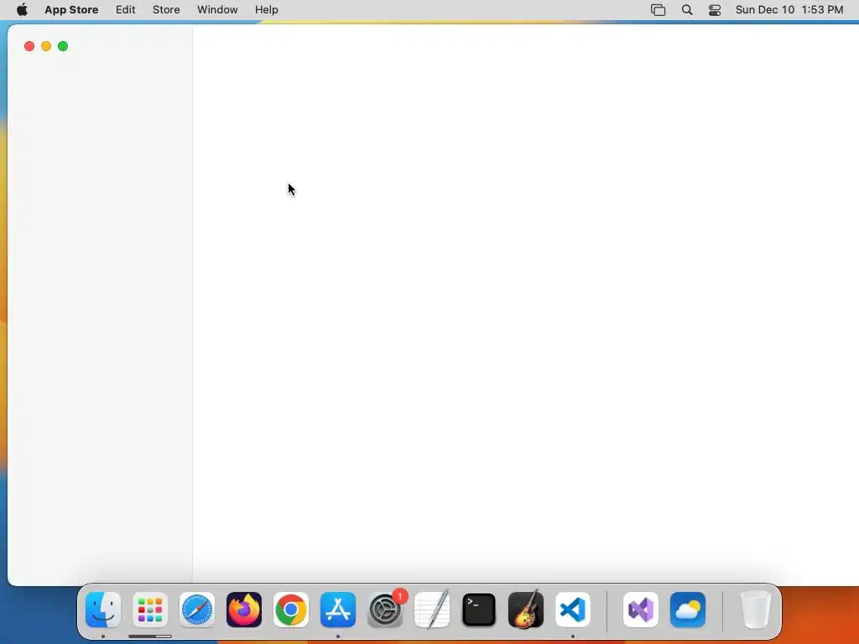Open the Apple menu
859x644 pixels.
[22, 10]
